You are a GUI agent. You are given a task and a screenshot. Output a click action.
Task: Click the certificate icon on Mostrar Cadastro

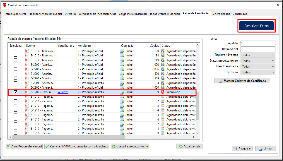[x=221, y=81]
